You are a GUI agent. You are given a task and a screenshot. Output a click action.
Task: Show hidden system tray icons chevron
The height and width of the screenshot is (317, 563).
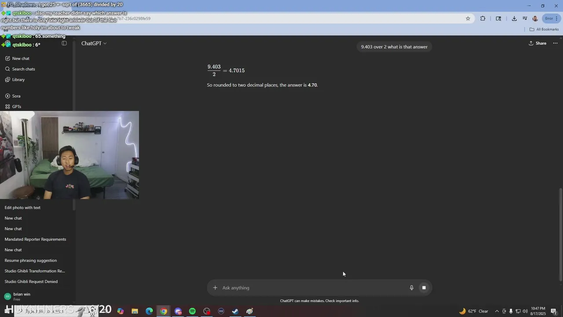[x=497, y=311]
